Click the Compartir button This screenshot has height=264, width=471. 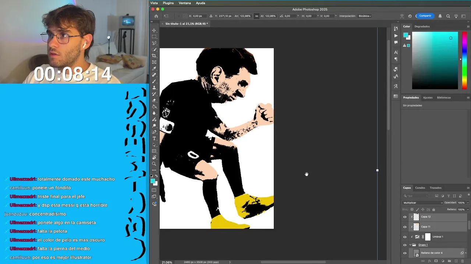(425, 16)
